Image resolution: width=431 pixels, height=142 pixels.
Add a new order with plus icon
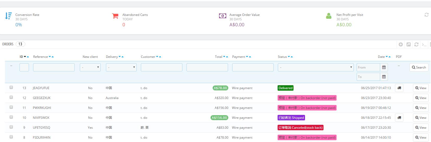tap(401, 45)
